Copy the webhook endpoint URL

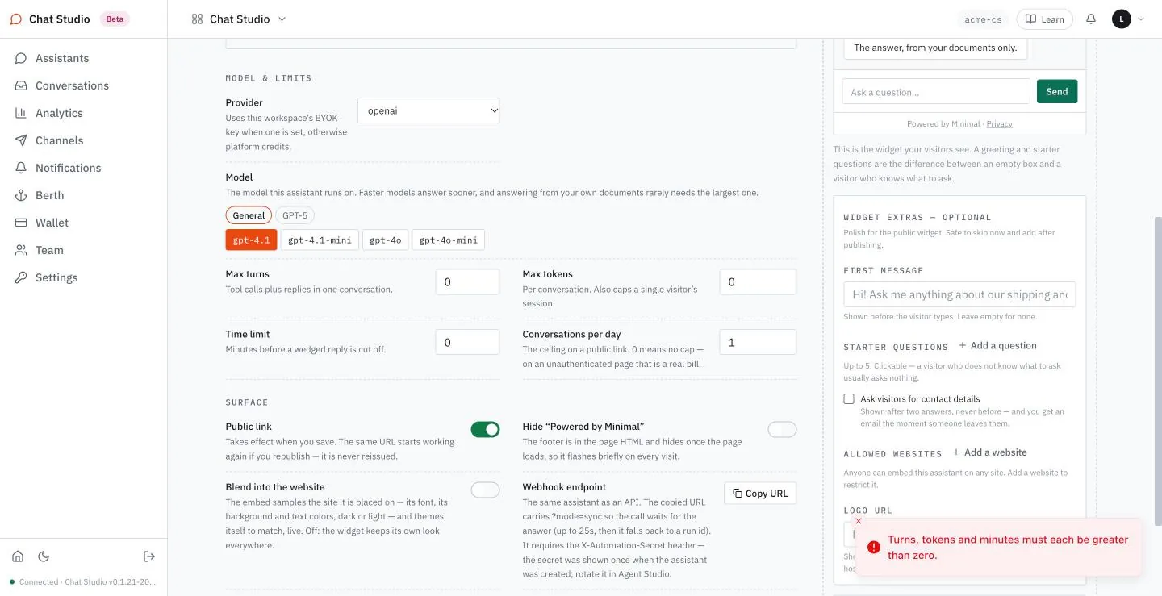pyautogui.click(x=760, y=494)
